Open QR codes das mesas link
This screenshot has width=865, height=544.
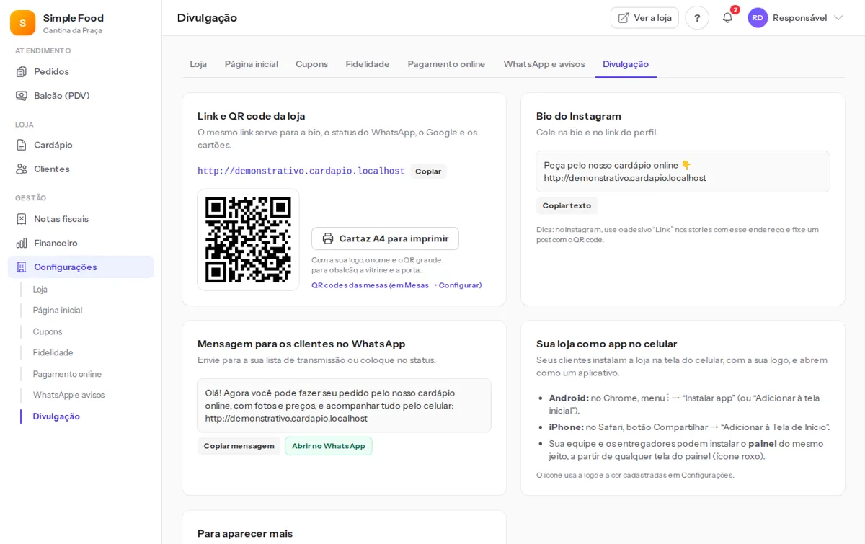(396, 285)
